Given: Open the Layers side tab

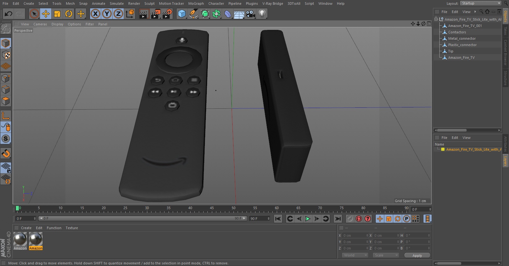Looking at the screenshot, I should [505, 161].
